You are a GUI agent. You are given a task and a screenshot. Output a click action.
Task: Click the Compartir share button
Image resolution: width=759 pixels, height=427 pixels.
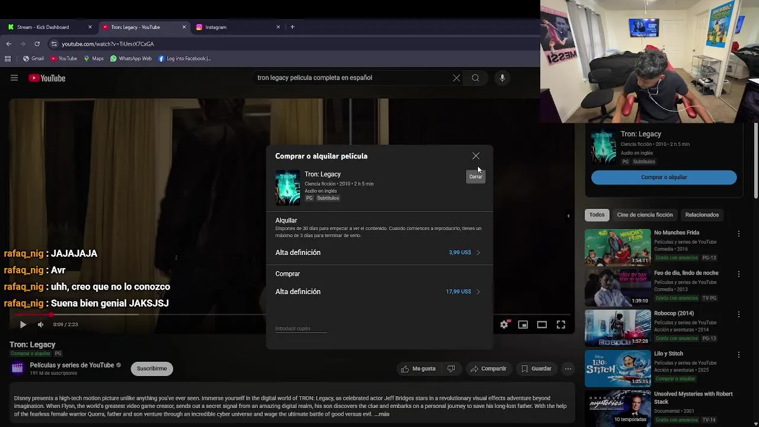[x=488, y=369]
